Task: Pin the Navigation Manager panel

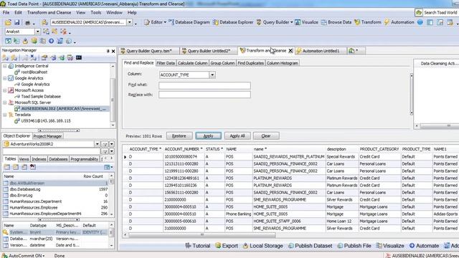Action: (x=108, y=51)
